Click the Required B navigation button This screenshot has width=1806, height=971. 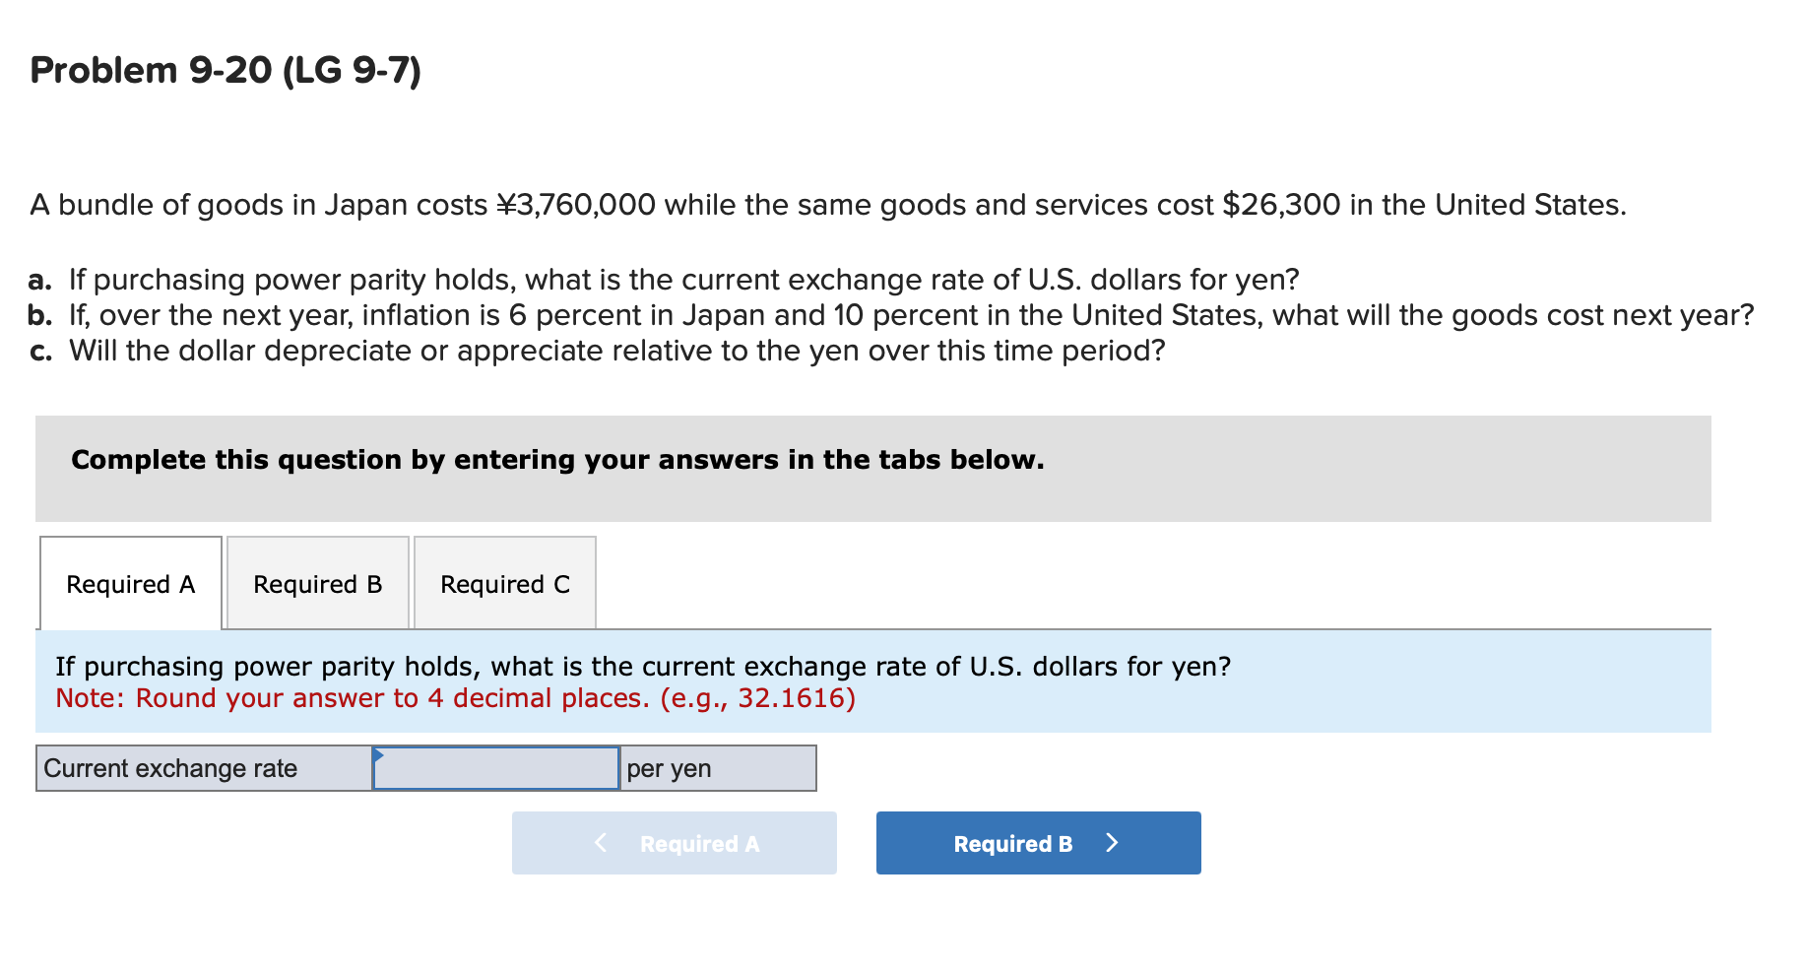pos(1037,843)
